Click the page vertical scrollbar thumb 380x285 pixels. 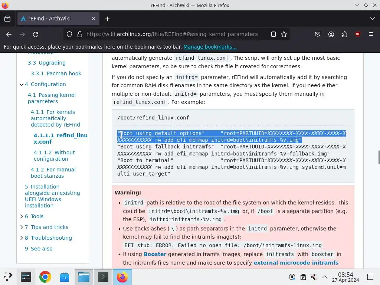coord(379,157)
